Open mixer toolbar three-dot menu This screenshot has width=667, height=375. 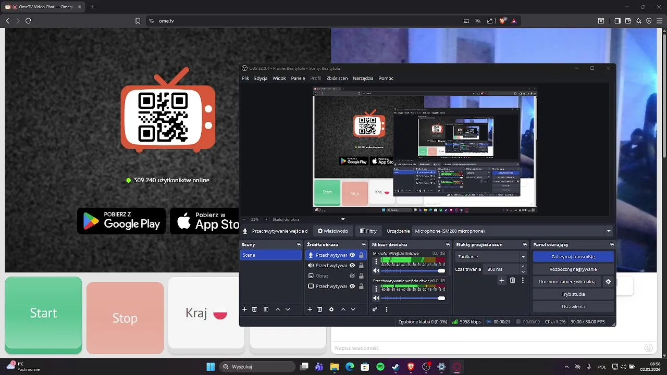tap(387, 309)
